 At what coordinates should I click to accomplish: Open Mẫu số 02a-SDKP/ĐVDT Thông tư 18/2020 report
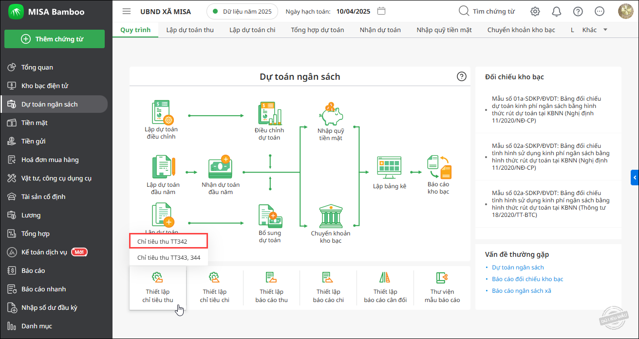(x=550, y=204)
